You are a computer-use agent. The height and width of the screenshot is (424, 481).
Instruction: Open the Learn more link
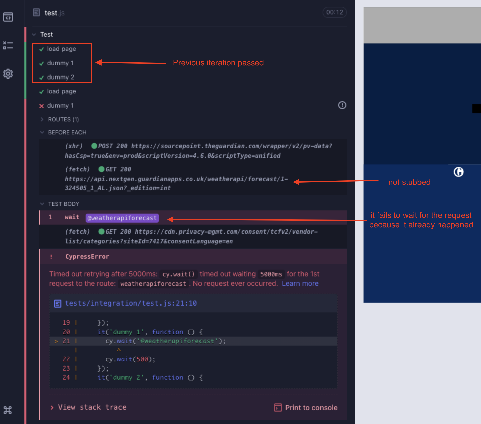pyautogui.click(x=300, y=283)
